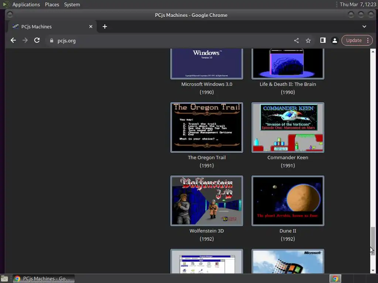This screenshot has height=283, width=378.
Task: Open The Oregon Trail screenshot thumbnail
Action: point(207,127)
